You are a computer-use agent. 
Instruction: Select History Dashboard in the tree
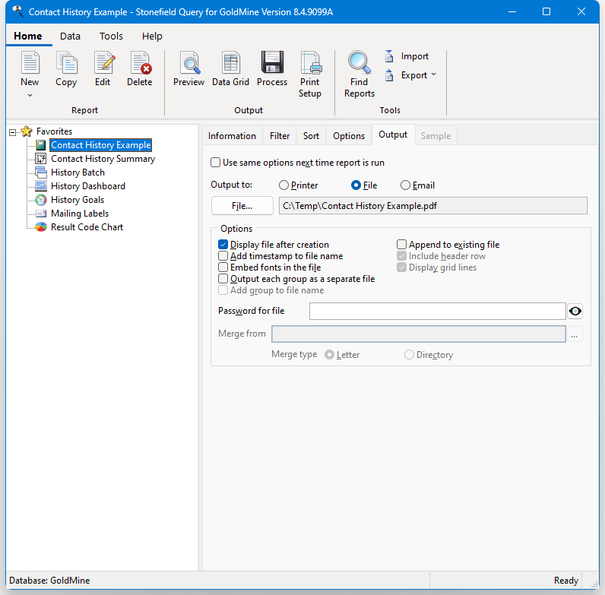click(88, 186)
